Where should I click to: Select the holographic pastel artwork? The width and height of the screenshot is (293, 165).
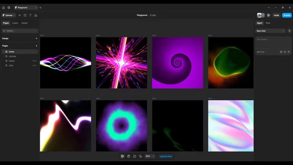click(231, 126)
